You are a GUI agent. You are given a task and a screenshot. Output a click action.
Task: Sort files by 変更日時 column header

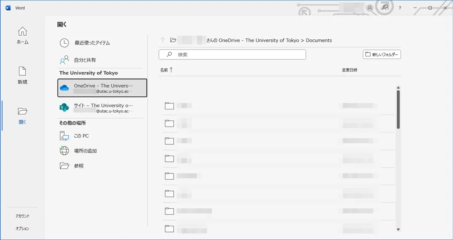[x=349, y=70]
